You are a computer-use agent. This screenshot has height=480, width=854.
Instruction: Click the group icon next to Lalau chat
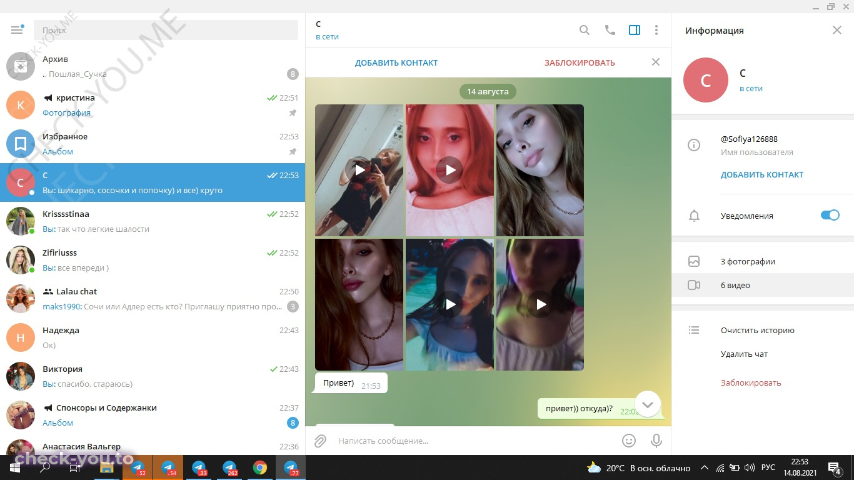tap(48, 292)
